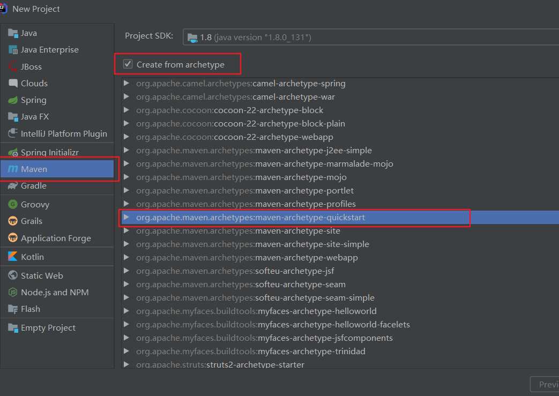Select Application Forge label
Image resolution: width=559 pixels, height=396 pixels.
[x=56, y=238]
